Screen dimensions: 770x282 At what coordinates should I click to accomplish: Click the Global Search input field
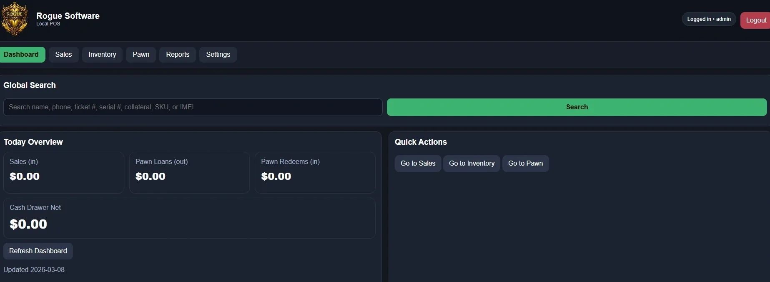click(193, 107)
